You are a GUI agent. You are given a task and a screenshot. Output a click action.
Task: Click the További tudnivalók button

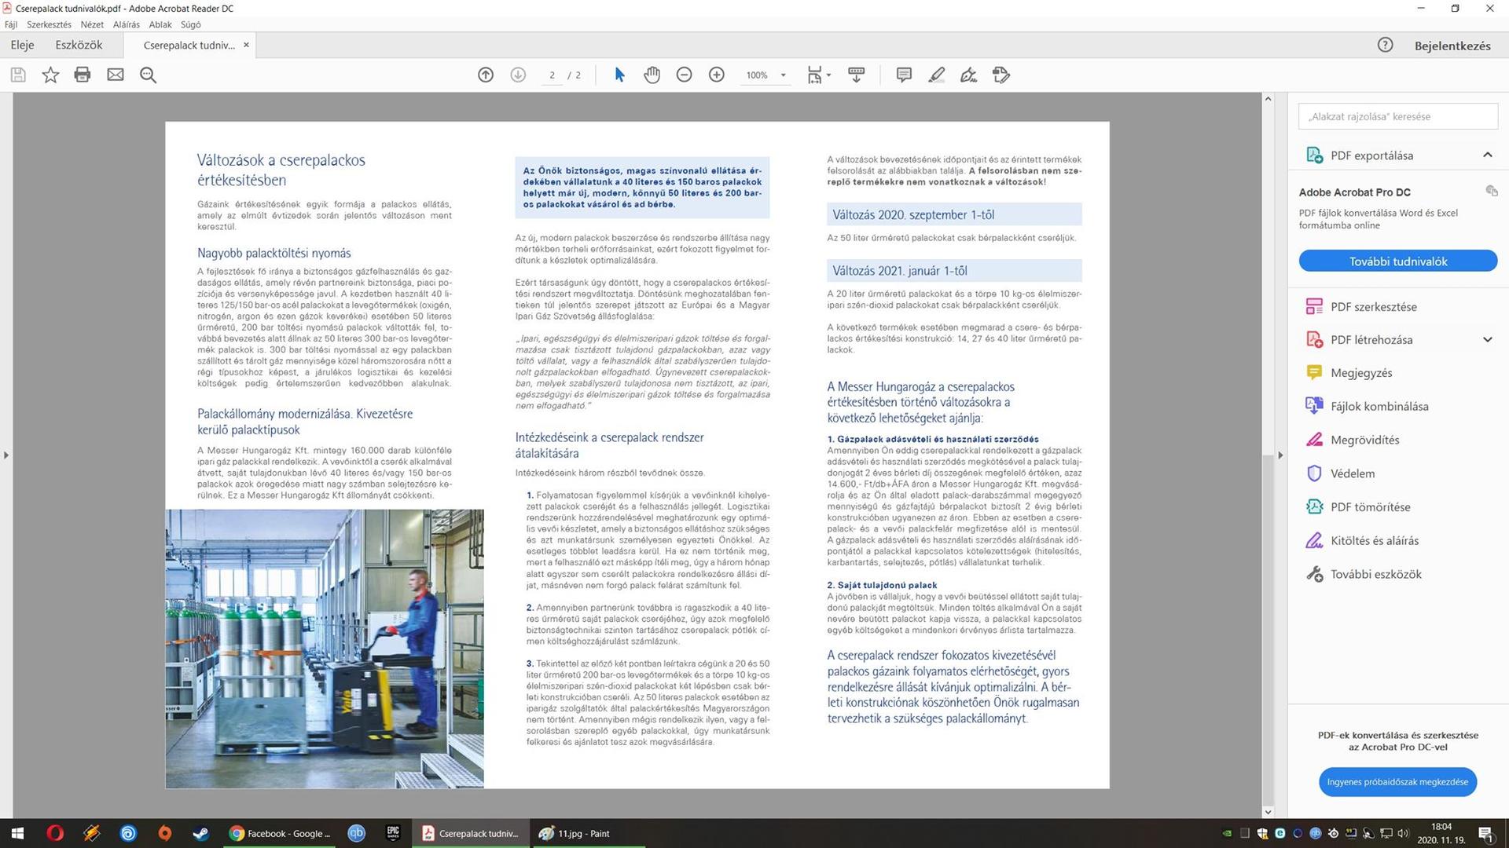click(x=1398, y=261)
